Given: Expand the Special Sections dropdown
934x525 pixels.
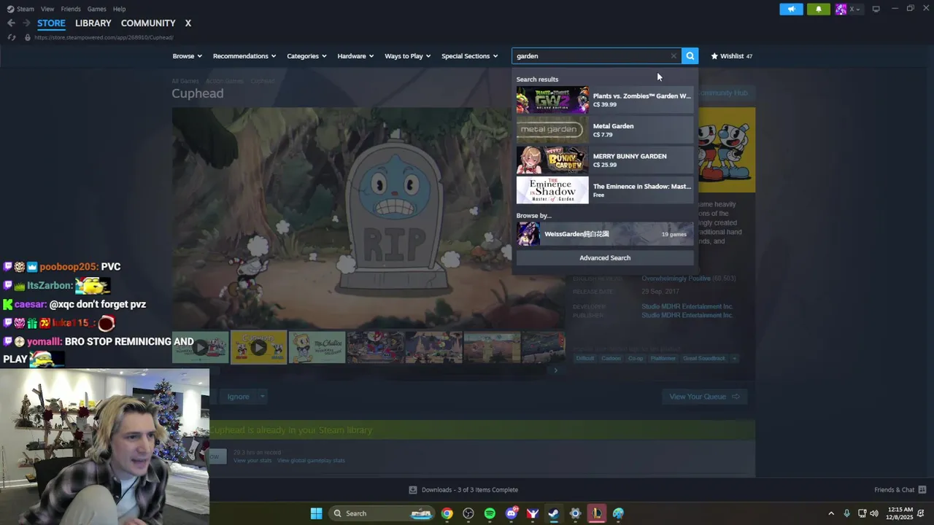Looking at the screenshot, I should point(470,56).
